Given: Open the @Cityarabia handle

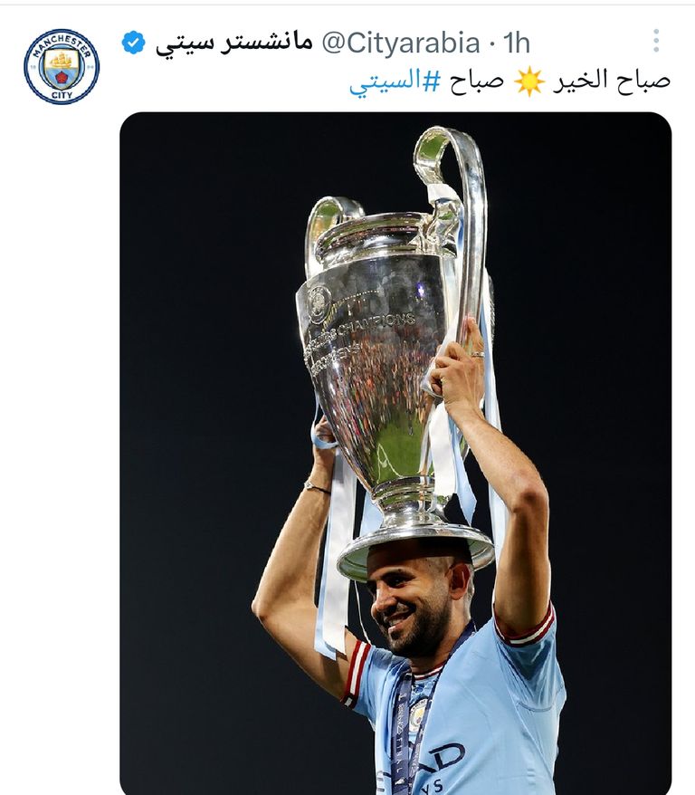Looking at the screenshot, I should [x=401, y=43].
